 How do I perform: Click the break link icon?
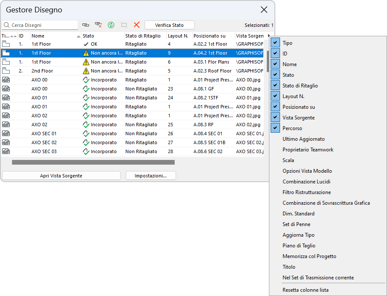pyautogui.click(x=98, y=25)
